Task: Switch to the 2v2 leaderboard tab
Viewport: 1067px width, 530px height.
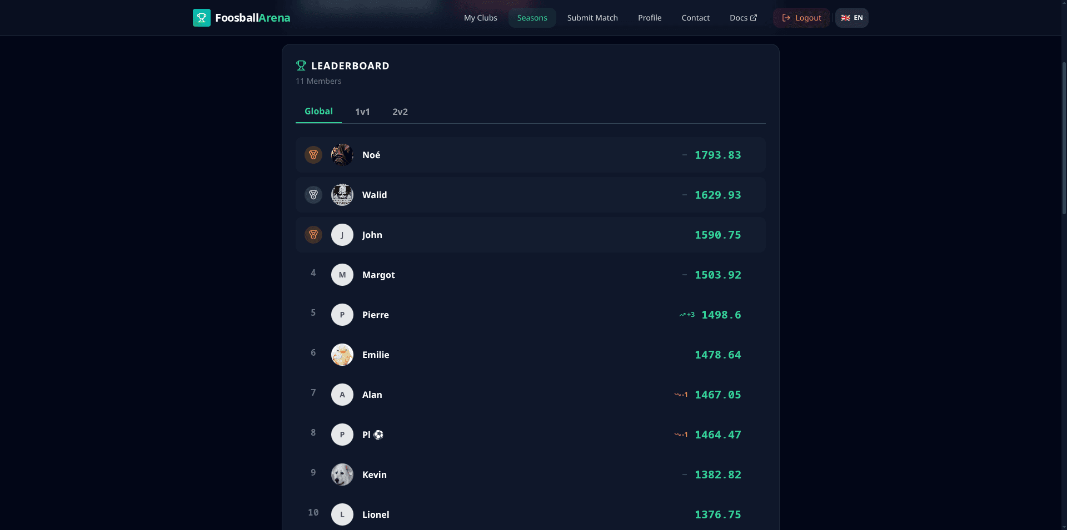Action: (400, 112)
